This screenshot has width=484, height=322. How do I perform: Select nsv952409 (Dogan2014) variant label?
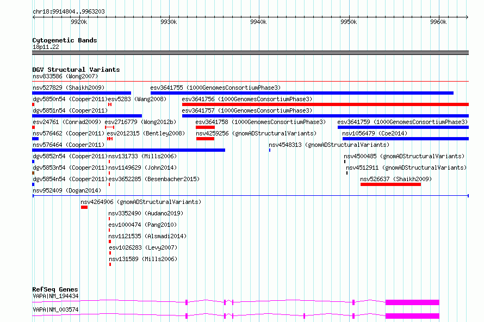pyautogui.click(x=67, y=190)
